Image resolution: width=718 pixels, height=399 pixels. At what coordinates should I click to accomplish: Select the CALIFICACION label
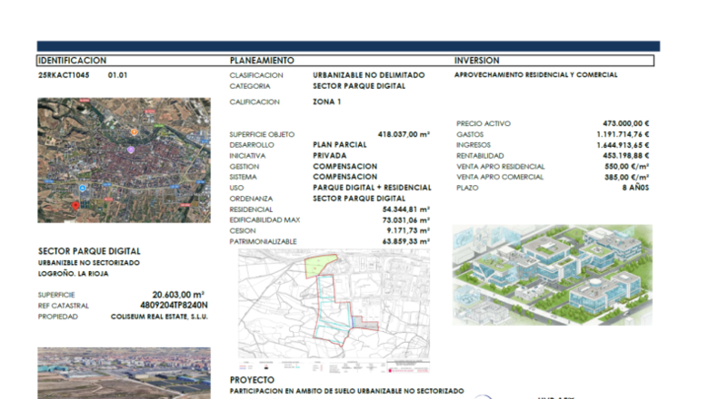pos(254,102)
